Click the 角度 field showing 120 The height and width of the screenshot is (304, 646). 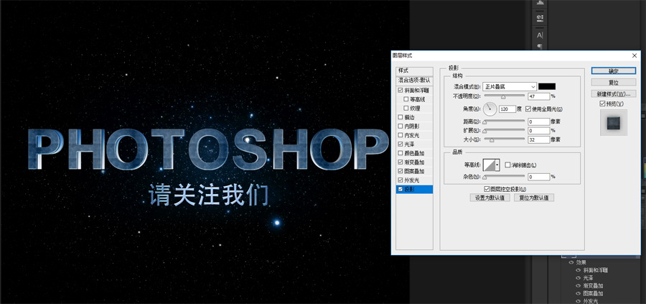[x=507, y=109]
